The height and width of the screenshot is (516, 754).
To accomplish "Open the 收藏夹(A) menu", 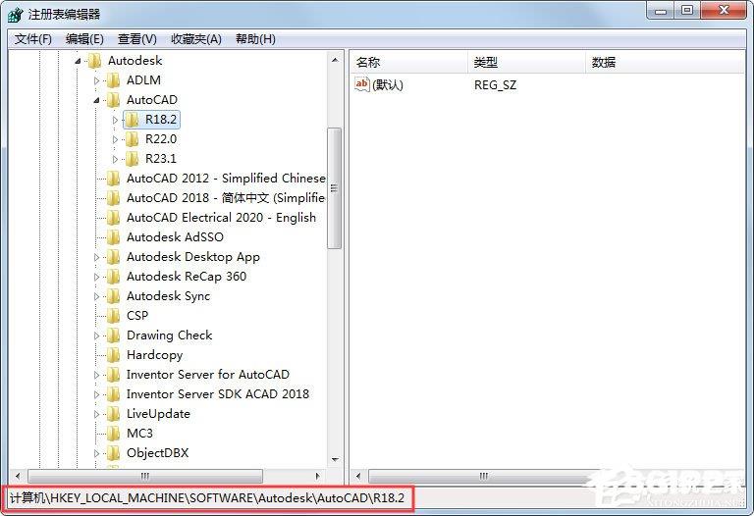I will click(x=196, y=39).
